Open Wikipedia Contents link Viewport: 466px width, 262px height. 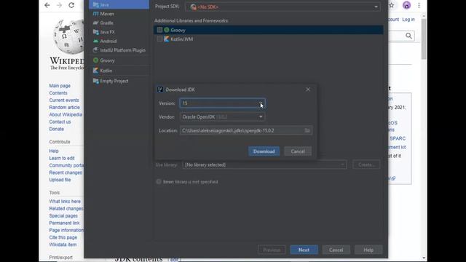[58, 93]
